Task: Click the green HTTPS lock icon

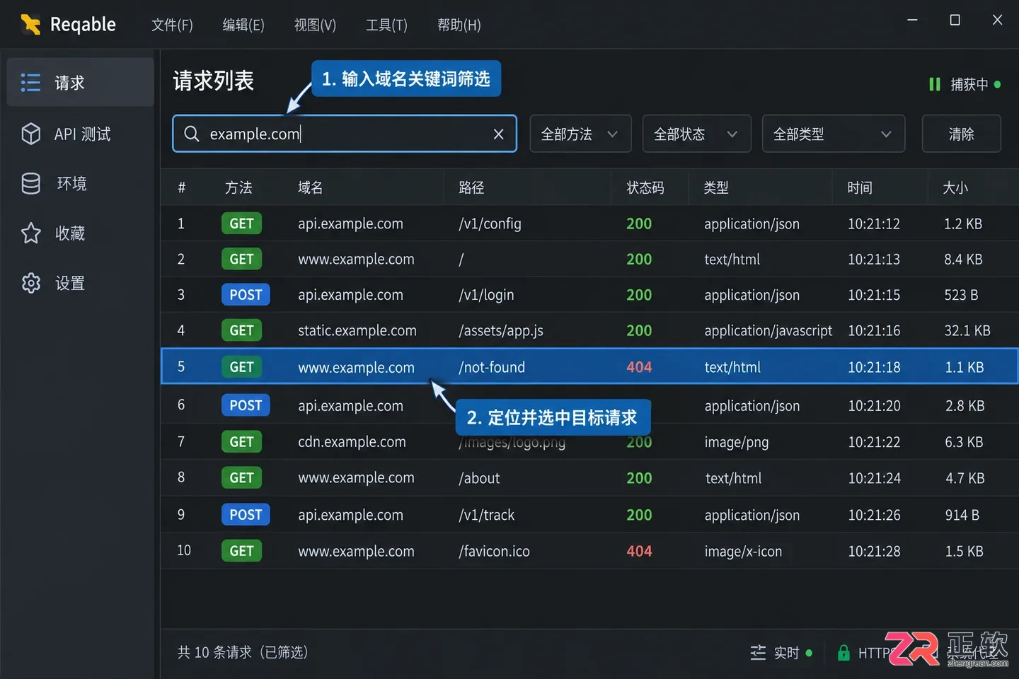Action: pos(844,652)
